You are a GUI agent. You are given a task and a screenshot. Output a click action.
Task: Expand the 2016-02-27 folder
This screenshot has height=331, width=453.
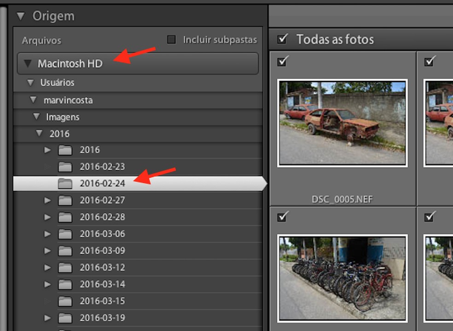coord(47,200)
